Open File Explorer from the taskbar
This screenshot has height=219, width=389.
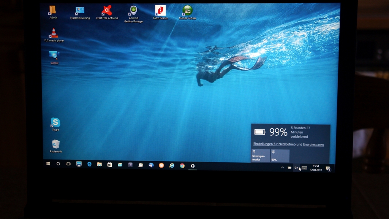(100, 164)
